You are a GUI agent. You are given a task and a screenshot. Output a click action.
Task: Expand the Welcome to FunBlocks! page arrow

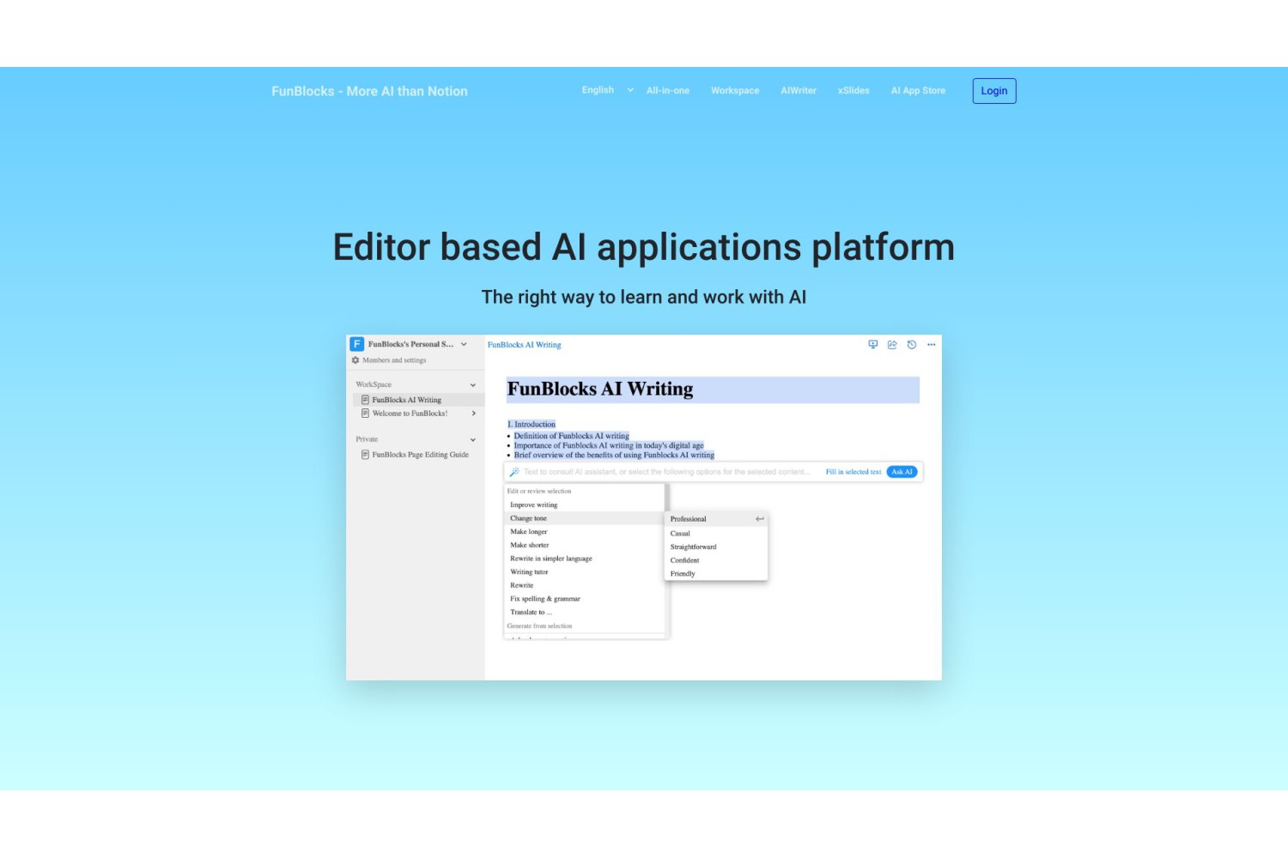pos(473,414)
